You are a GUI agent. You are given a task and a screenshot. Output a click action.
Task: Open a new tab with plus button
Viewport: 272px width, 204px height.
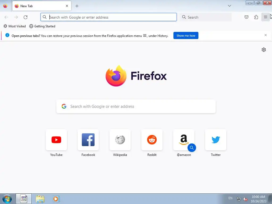[x=77, y=6]
